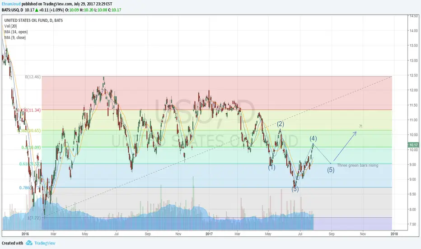This screenshot has height=249, width=421.
Task: Select the UNITED STATES OIL FUND, D, BATS title
Action: tap(33, 20)
